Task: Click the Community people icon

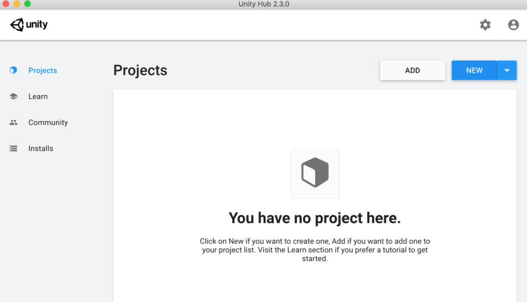Action: pos(13,123)
